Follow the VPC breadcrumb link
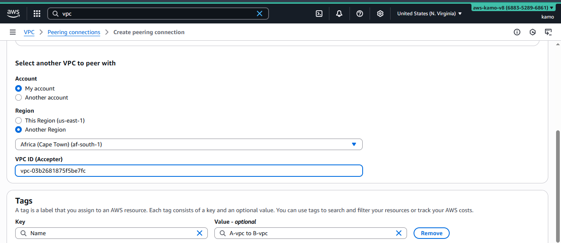The image size is (561, 243). (29, 32)
